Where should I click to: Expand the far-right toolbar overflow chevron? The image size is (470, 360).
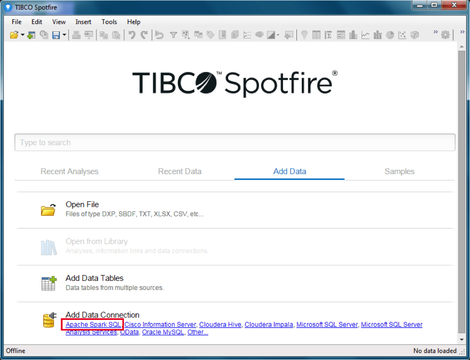click(462, 32)
